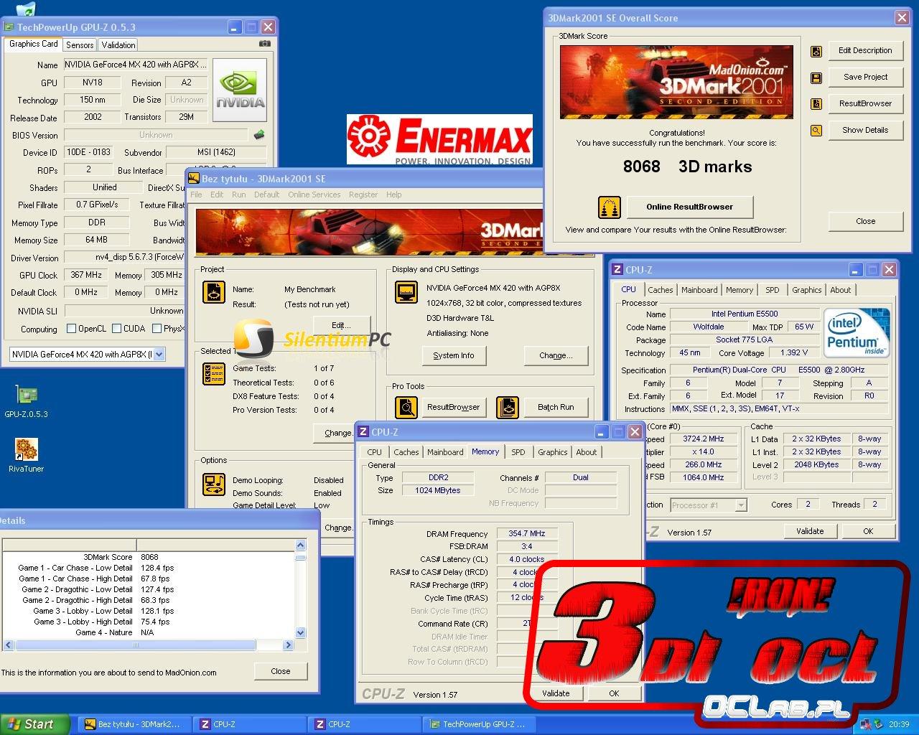Click the Project icon in 3DMark2001
Viewport: 919px width, 735px height.
pos(214,292)
